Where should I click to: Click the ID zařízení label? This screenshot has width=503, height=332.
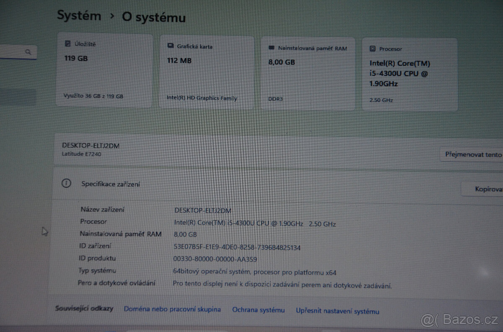(95, 246)
